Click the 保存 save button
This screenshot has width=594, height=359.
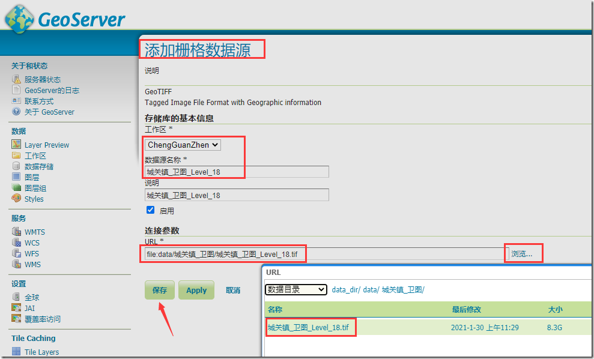(x=160, y=290)
